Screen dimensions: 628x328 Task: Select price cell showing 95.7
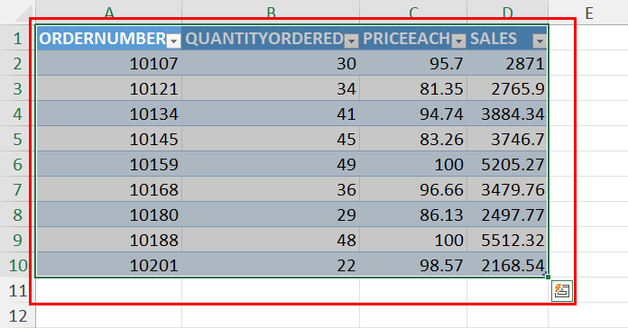[413, 63]
